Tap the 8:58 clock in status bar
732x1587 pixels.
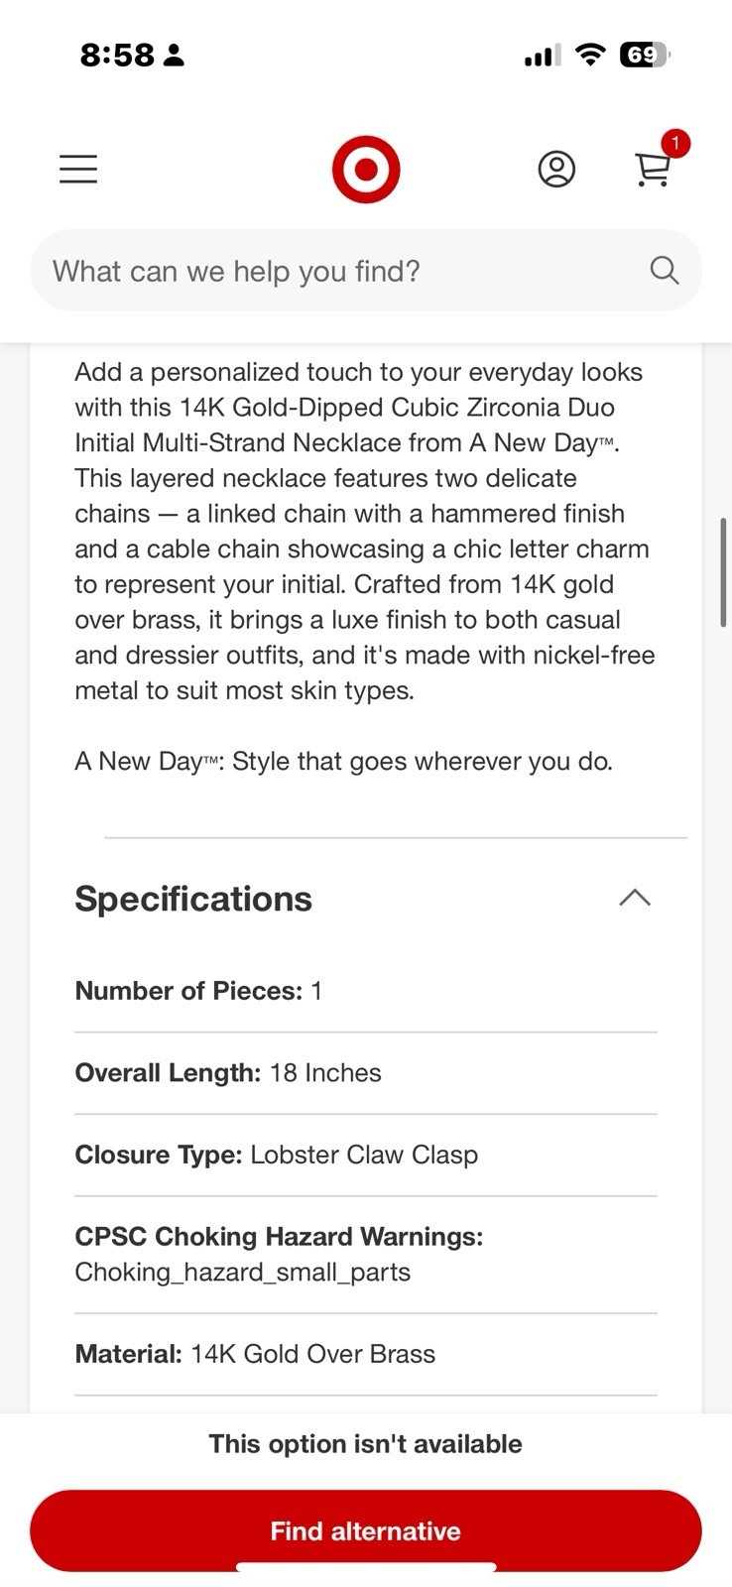point(117,55)
